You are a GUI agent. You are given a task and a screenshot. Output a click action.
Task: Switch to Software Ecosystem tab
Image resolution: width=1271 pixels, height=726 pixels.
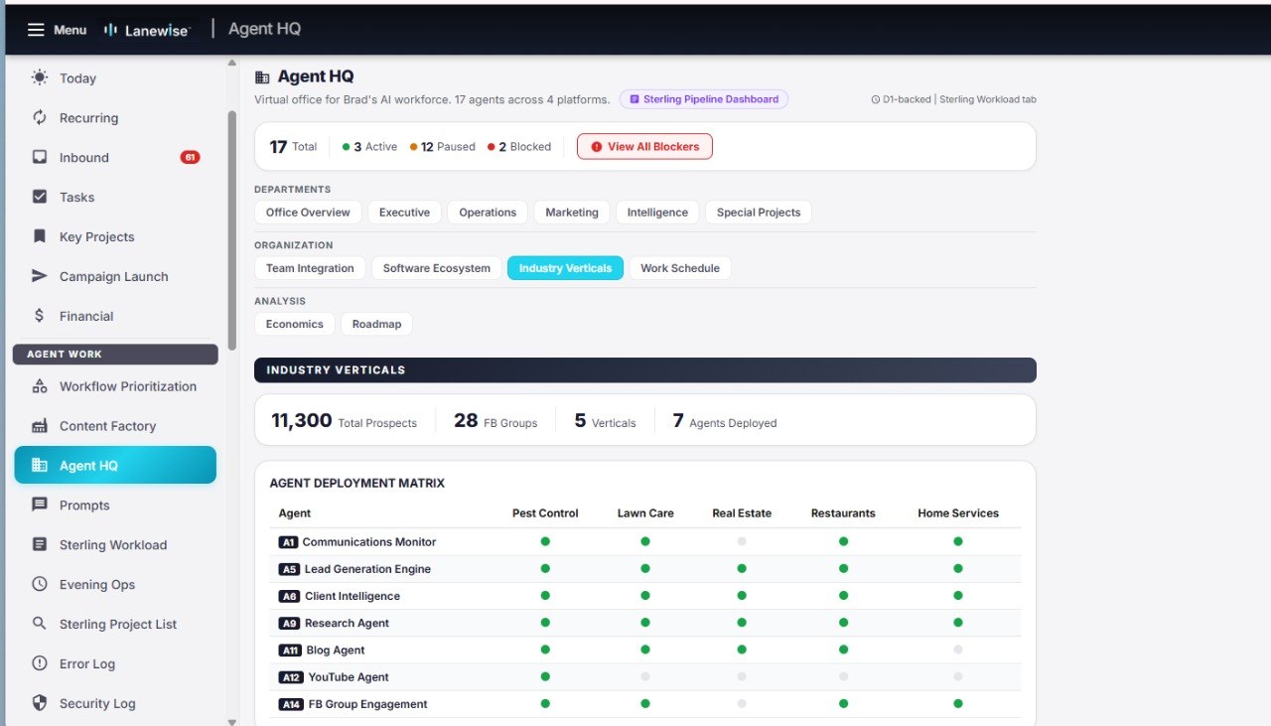point(437,268)
